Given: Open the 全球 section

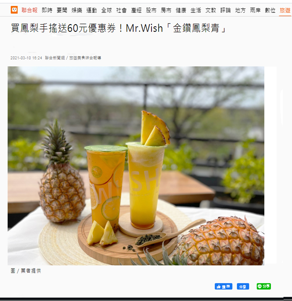Looking at the screenshot, I should [106, 10].
